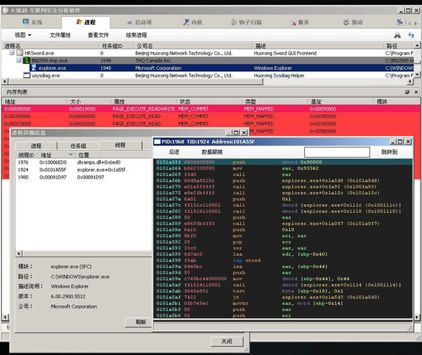Viewport: 422px width, 355px height.
Task: Click the 关闭 button
Action: (226, 342)
